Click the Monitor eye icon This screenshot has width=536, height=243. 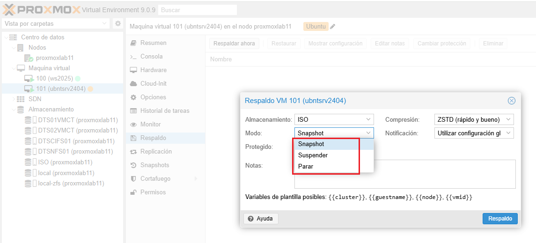133,125
